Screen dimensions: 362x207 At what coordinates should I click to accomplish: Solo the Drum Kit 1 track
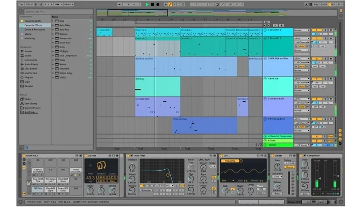point(325,30)
